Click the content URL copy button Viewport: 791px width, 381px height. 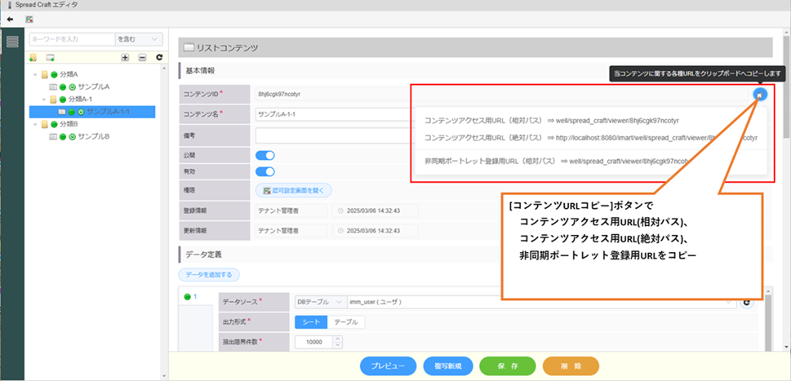click(760, 95)
